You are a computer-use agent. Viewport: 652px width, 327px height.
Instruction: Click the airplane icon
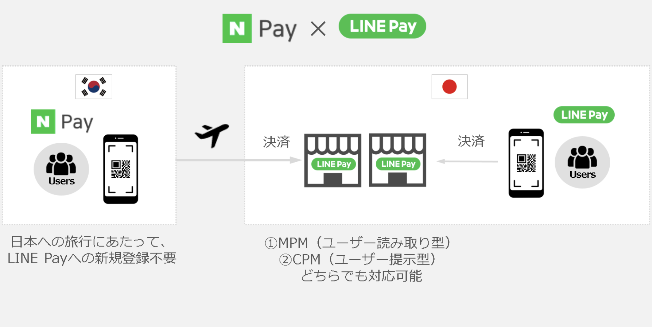click(x=212, y=135)
